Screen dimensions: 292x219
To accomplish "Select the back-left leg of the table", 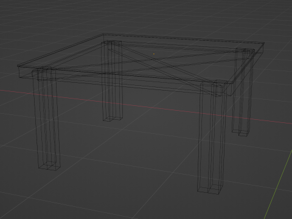I will pos(112,81).
